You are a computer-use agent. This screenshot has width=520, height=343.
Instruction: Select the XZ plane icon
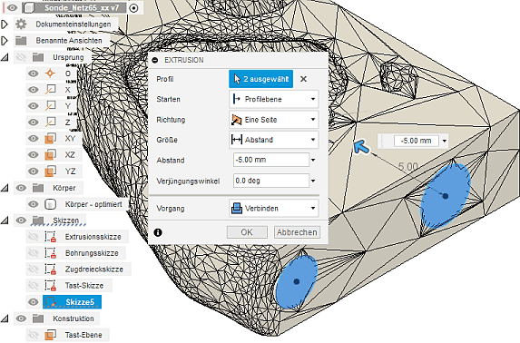coord(50,154)
